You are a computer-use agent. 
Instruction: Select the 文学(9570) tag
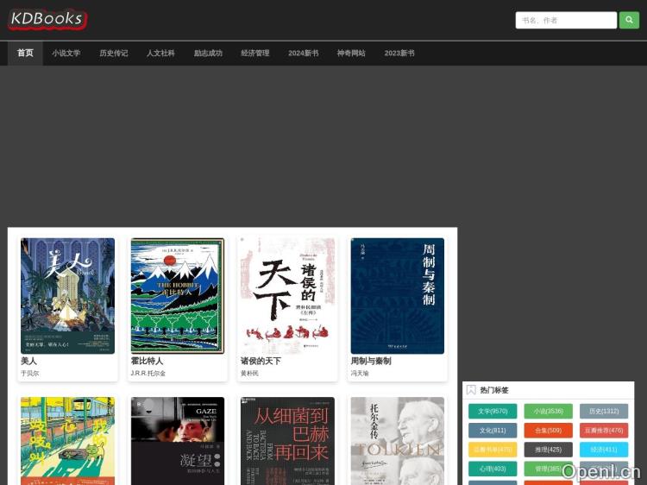click(x=493, y=412)
